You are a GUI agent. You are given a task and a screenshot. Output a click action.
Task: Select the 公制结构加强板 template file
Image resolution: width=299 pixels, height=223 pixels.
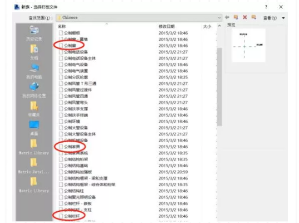[x=75, y=172]
